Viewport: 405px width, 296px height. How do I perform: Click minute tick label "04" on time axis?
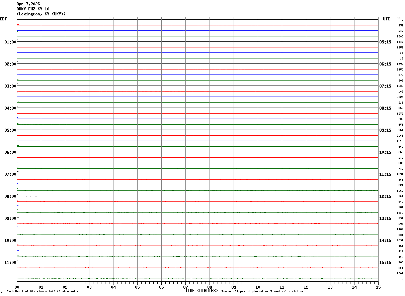click(113, 287)
